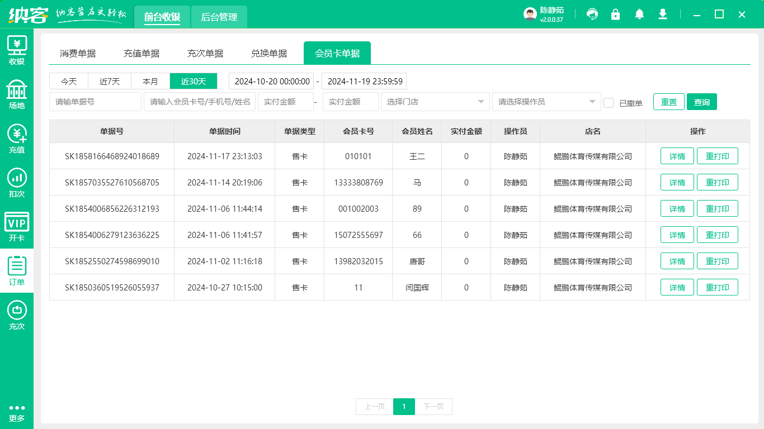Click the 请输单据号 input field

(x=95, y=102)
